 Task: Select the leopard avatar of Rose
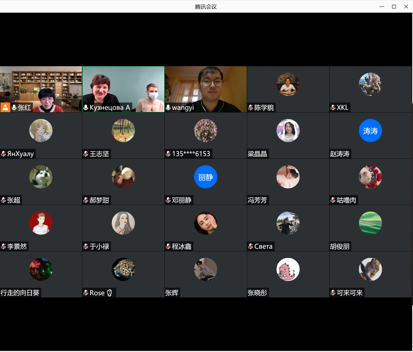(123, 269)
